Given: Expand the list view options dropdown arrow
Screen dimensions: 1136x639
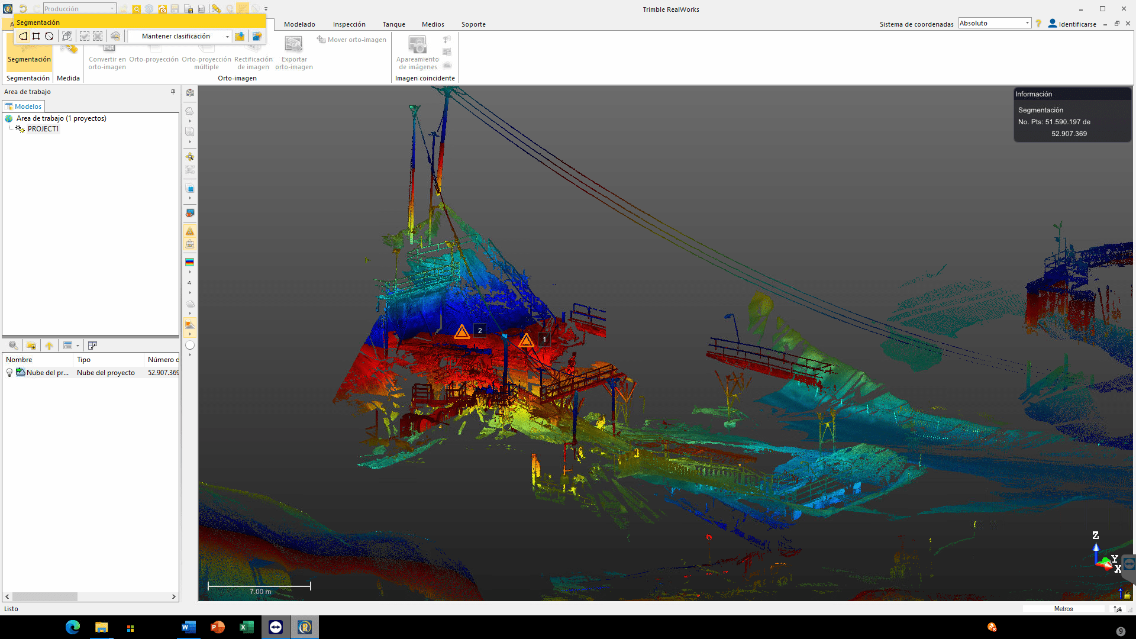Looking at the screenshot, I should pos(78,346).
